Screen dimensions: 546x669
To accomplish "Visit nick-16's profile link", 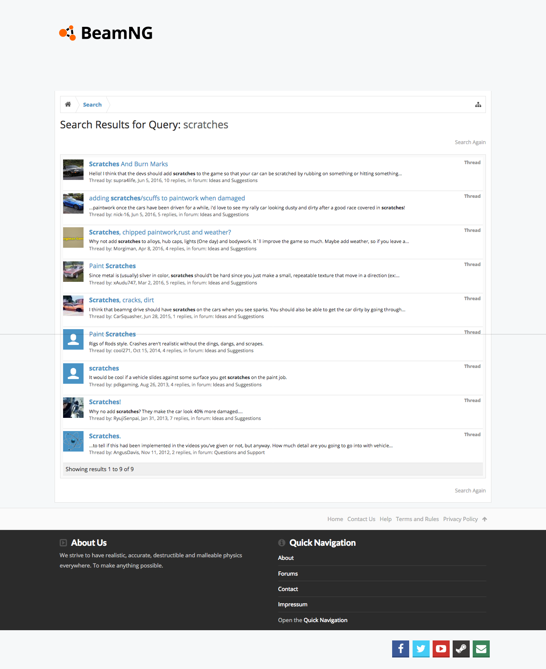I will 121,214.
